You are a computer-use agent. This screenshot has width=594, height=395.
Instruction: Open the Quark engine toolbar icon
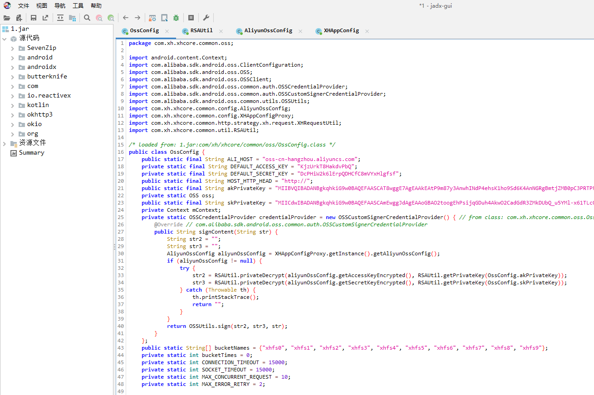click(x=164, y=18)
